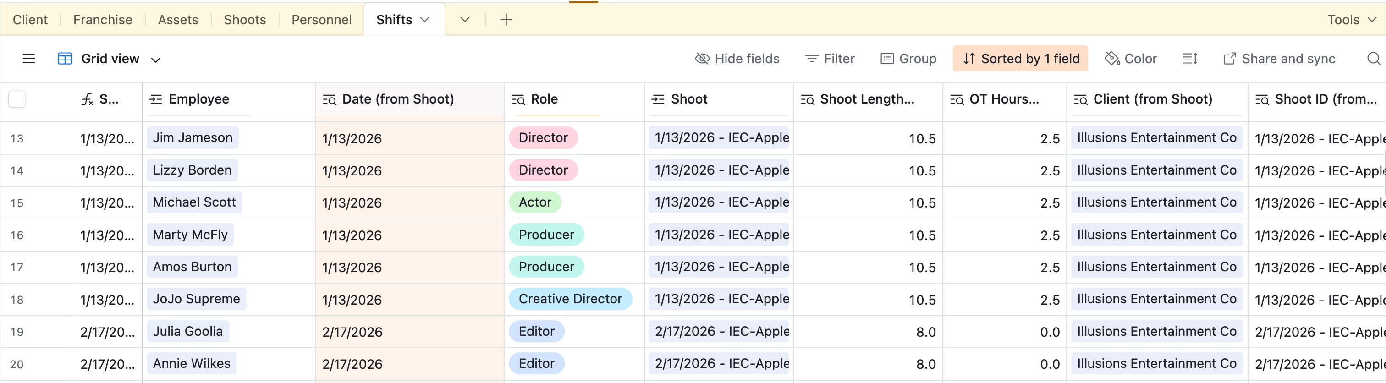Open the Jim Jameson employee link
This screenshot has height=383, width=1386.
(x=192, y=138)
